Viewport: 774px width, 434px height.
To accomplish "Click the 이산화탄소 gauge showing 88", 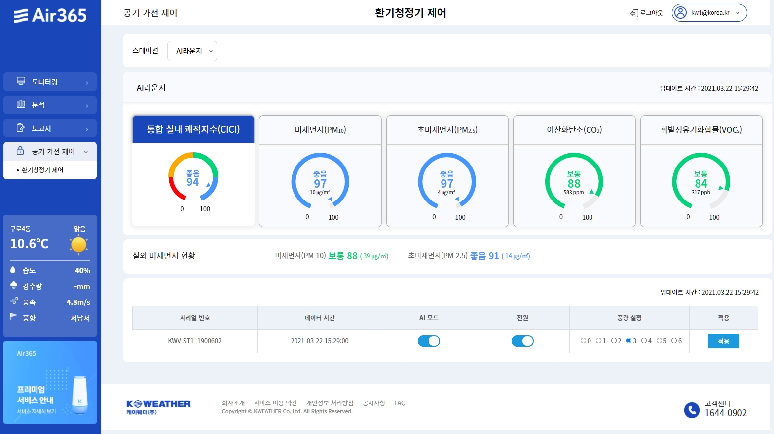I will [574, 181].
